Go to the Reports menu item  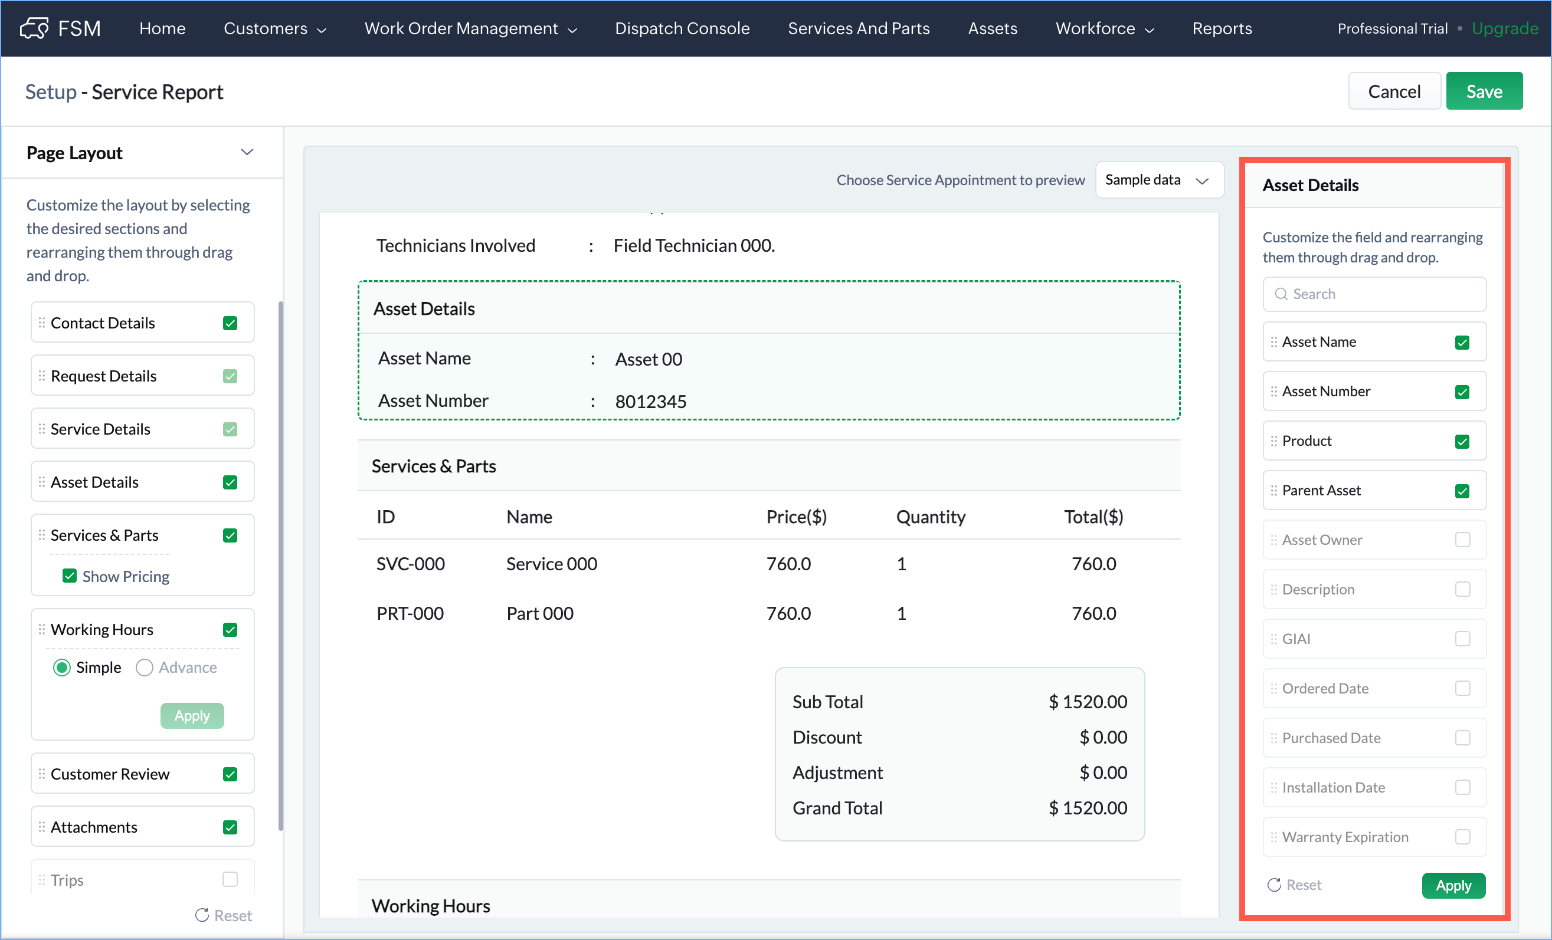tap(1222, 28)
